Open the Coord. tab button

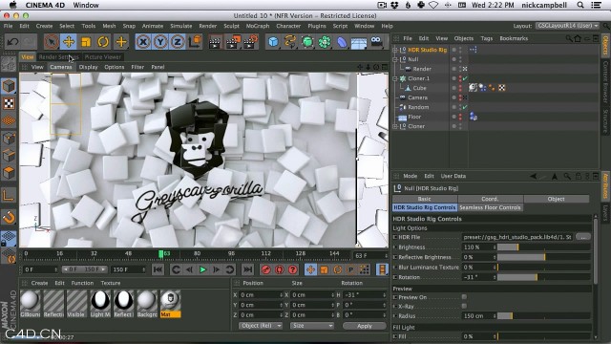(490, 199)
